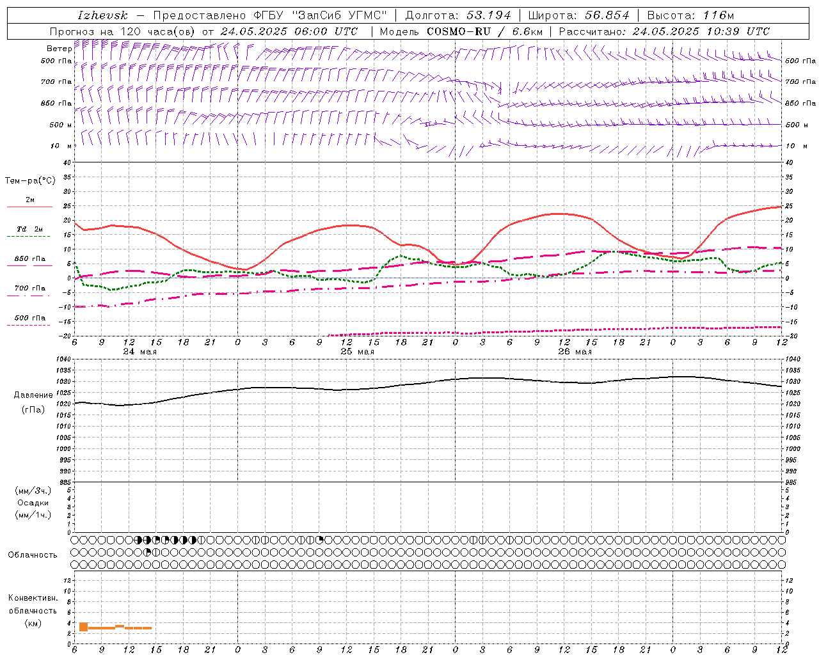The image size is (819, 655).
Task: Click the "Осадки" precipitation label
Action: click(33, 503)
